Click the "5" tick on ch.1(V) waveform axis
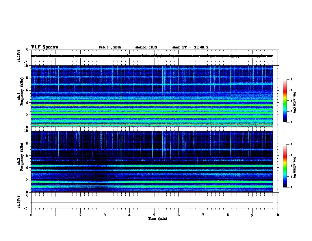 click(27, 50)
